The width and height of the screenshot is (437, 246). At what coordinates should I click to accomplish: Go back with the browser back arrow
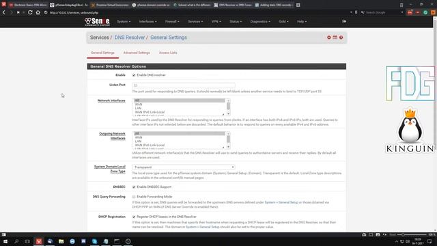point(4,12)
